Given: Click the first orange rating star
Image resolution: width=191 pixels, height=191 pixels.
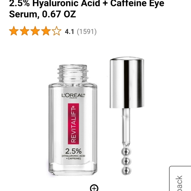Looking at the screenshot, I should [x=14, y=31].
